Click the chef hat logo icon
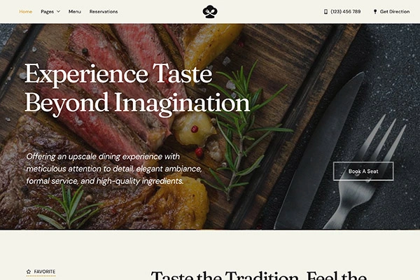 click(210, 12)
